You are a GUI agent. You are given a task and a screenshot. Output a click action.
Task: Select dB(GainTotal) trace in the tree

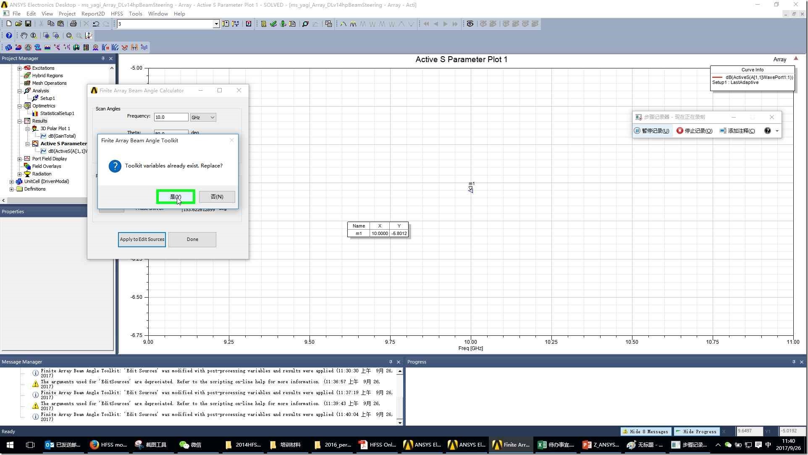pos(62,136)
